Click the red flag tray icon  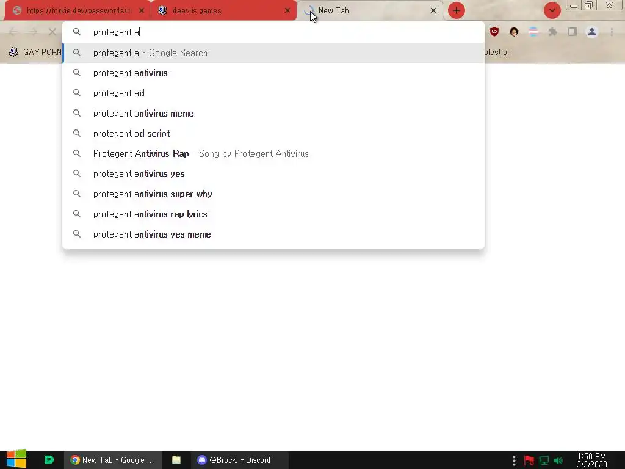pos(529,460)
